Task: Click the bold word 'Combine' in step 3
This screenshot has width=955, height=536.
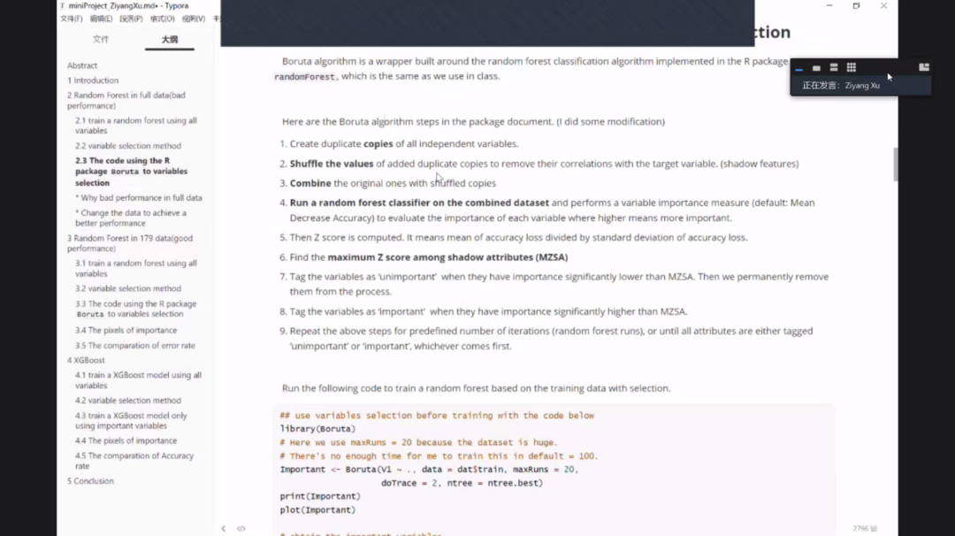Action: [310, 183]
